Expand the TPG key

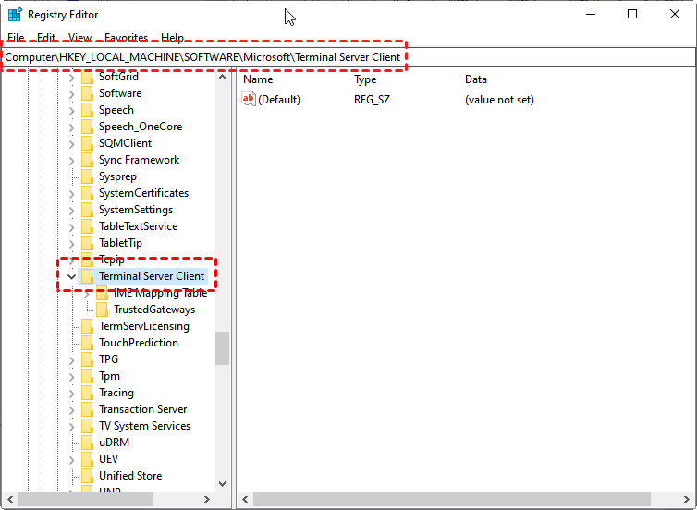71,359
